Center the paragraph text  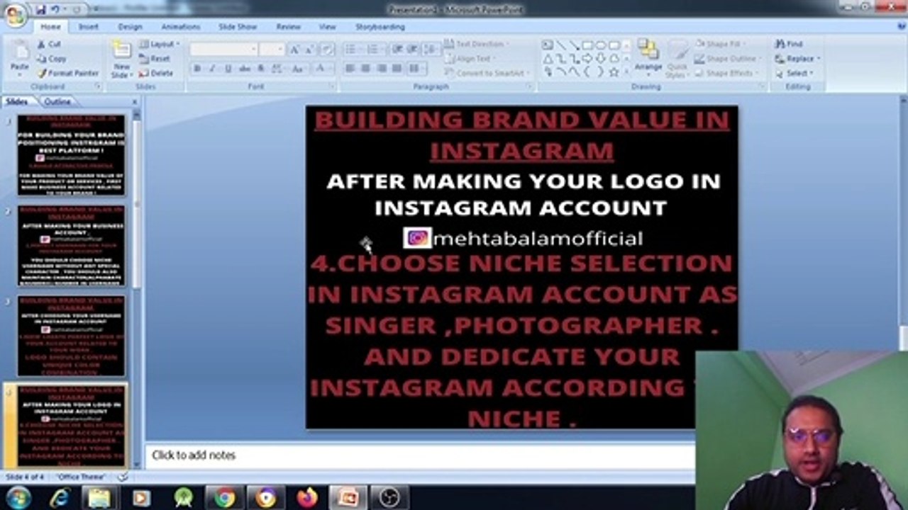(366, 69)
